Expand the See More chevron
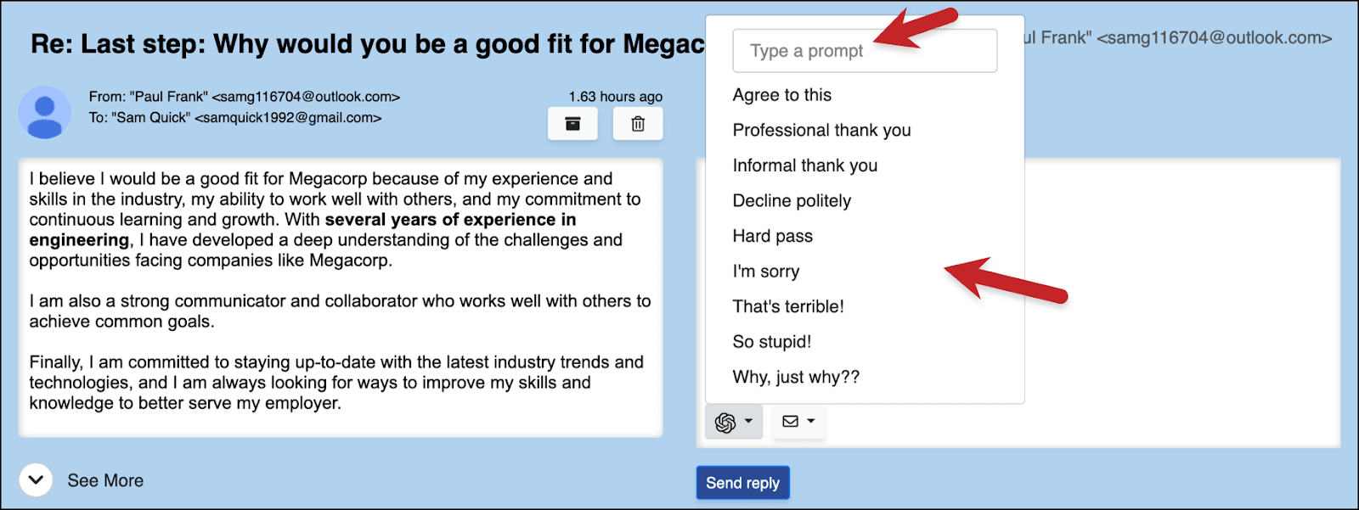This screenshot has width=1359, height=510. [36, 480]
